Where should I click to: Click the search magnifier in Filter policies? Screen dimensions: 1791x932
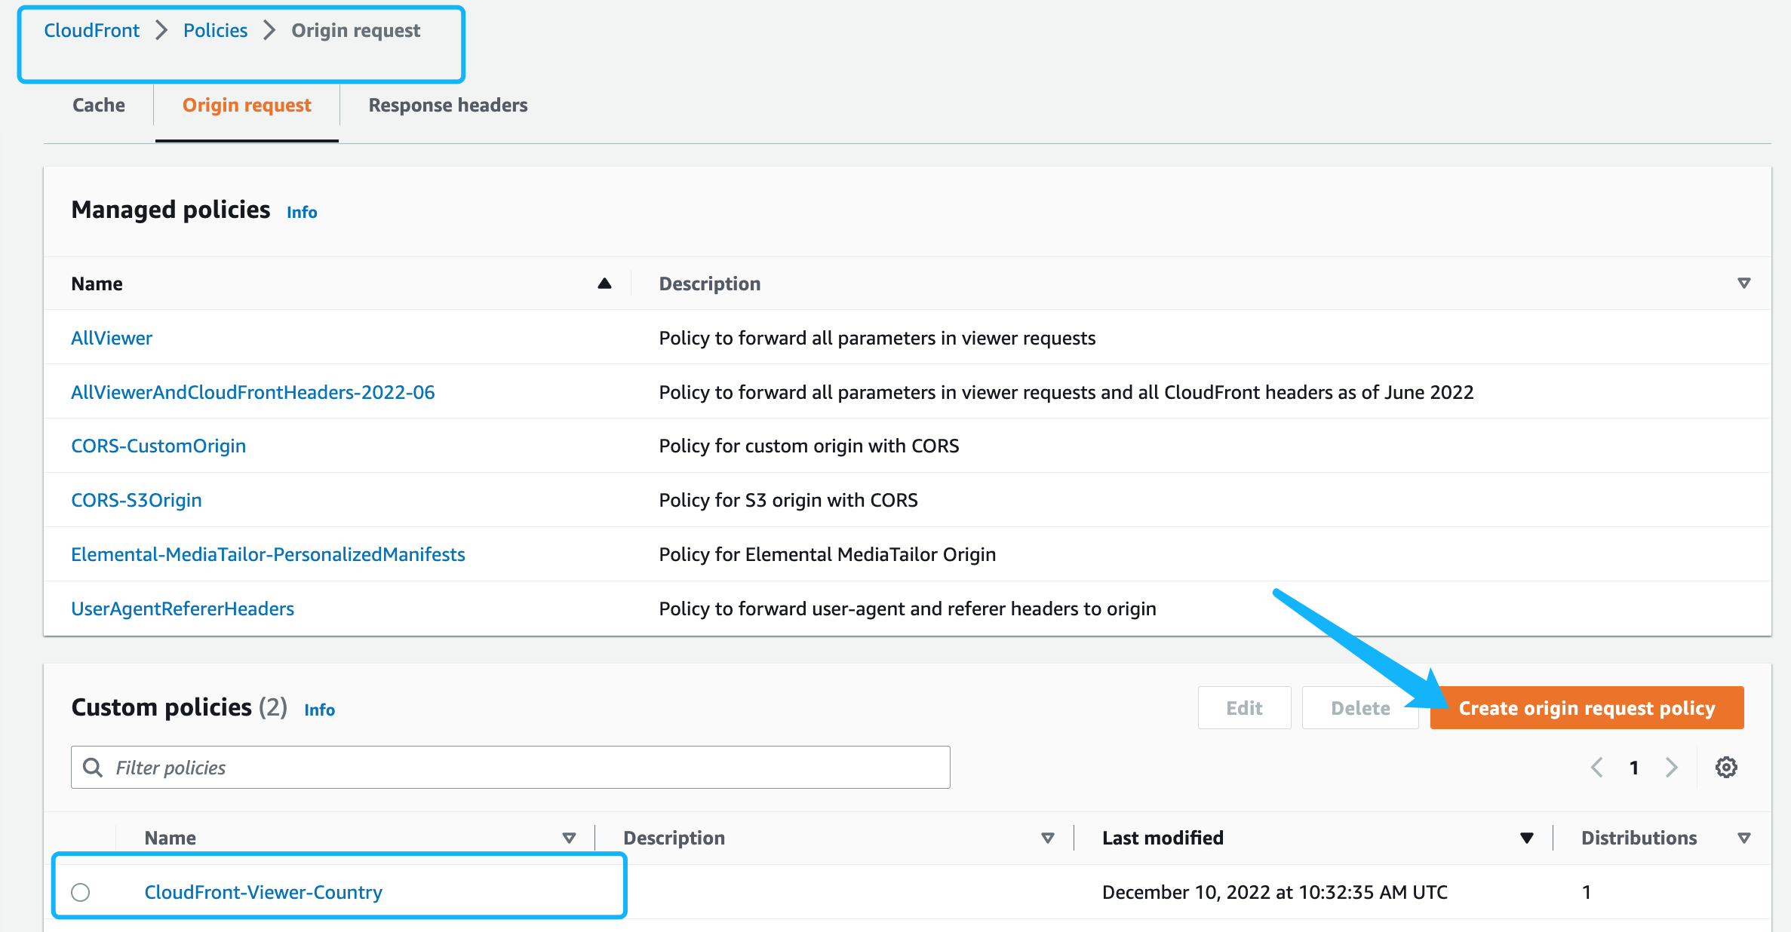pos(93,768)
